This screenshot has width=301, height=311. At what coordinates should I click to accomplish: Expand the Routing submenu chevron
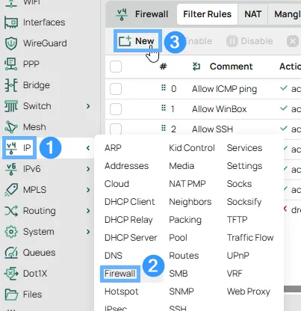coord(88,211)
